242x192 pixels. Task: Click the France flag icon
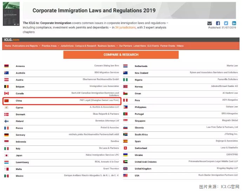coord(6,128)
